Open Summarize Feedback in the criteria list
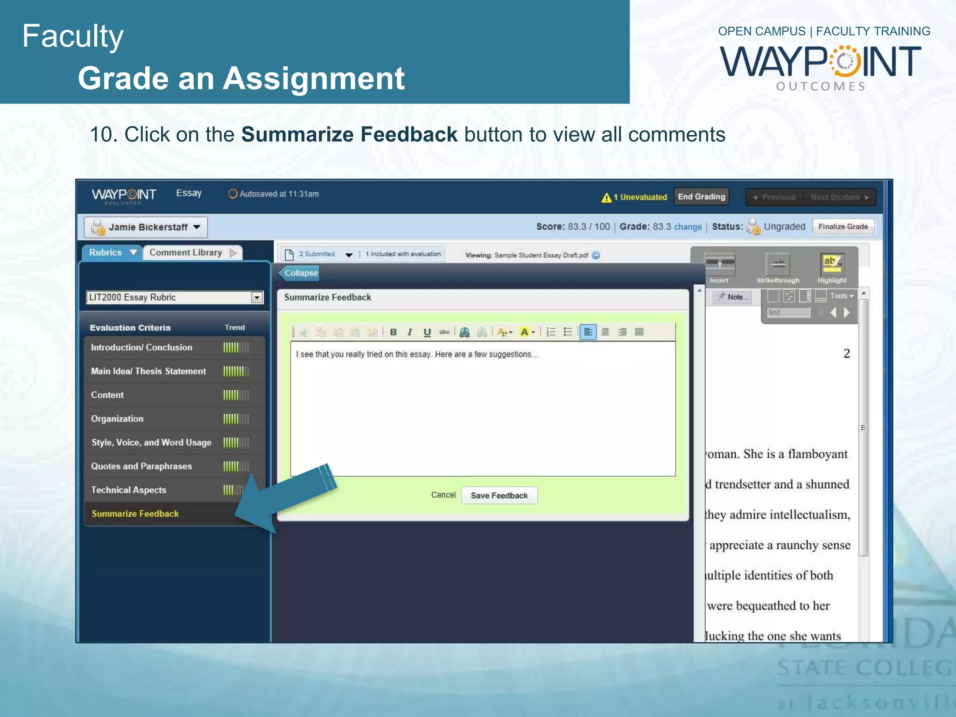 pyautogui.click(x=135, y=514)
